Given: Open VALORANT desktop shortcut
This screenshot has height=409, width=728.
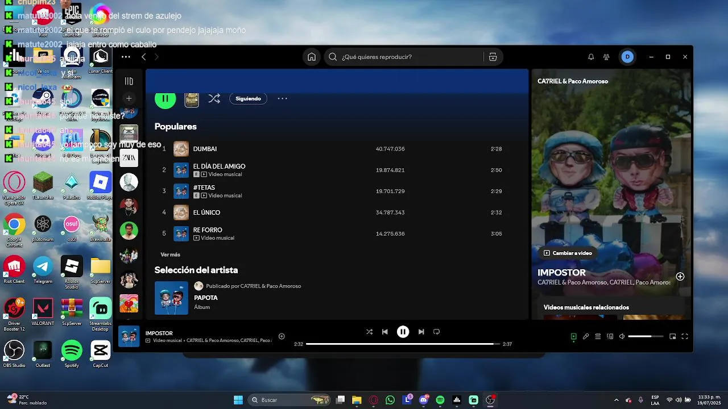Looking at the screenshot, I should (43, 312).
